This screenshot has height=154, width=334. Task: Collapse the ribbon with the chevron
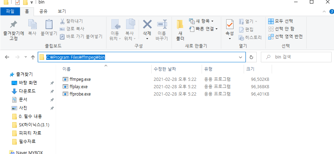coord(324,12)
